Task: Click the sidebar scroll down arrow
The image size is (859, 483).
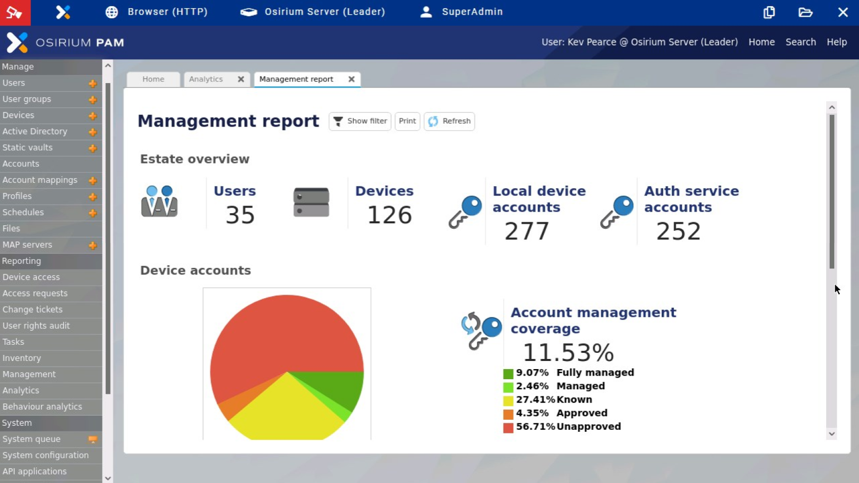Action: point(108,478)
